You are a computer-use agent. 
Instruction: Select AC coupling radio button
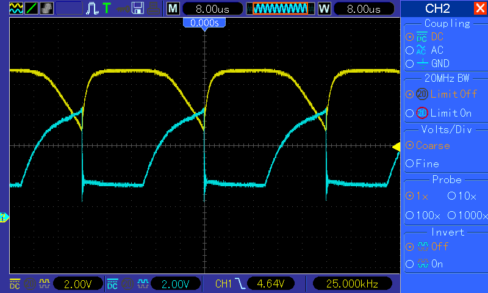coord(409,50)
